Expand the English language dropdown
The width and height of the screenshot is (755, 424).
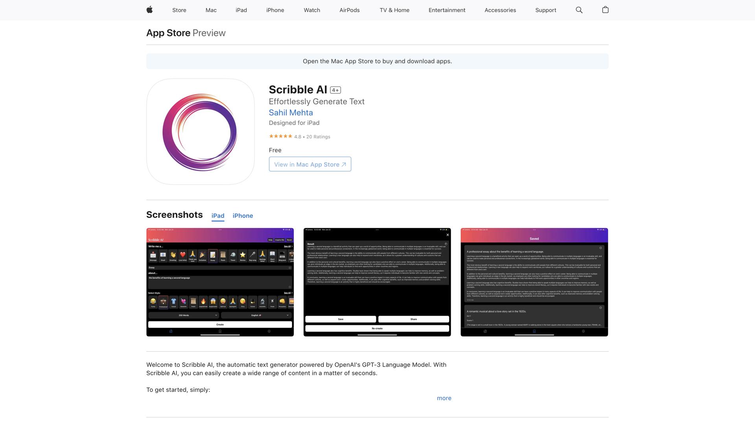coord(256,315)
